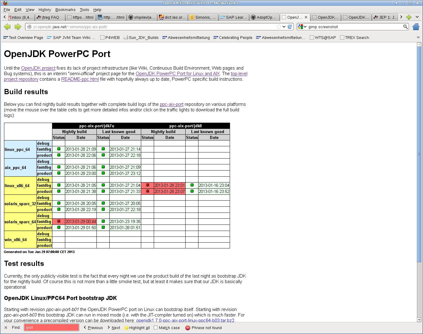Open the History menu
This screenshot has height=334, width=423.
pyautogui.click(x=45, y=10)
